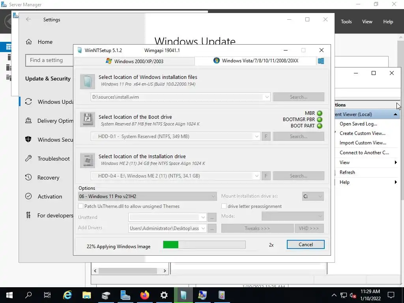Open the notification center icon
The image size is (404, 303).
pyautogui.click(x=391, y=295)
